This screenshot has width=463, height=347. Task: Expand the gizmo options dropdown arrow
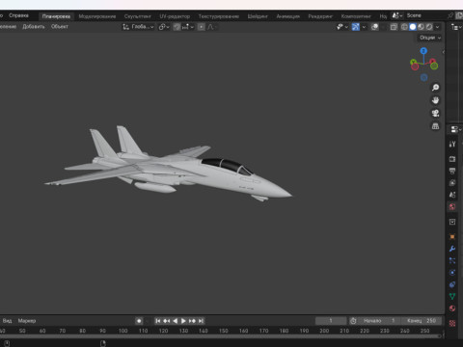coord(364,27)
